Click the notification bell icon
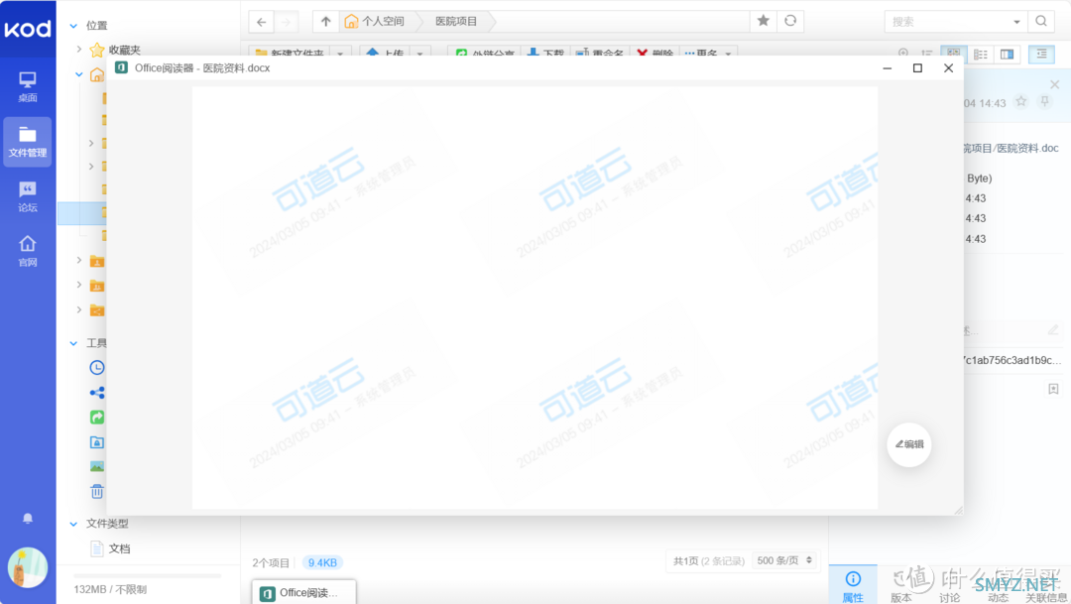The image size is (1071, 604). click(x=28, y=519)
